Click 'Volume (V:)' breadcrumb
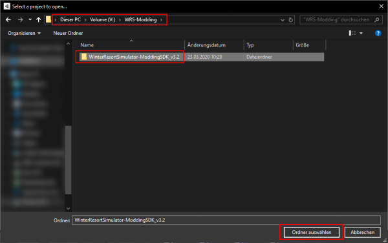This screenshot has height=243, width=388. pyautogui.click(x=102, y=20)
